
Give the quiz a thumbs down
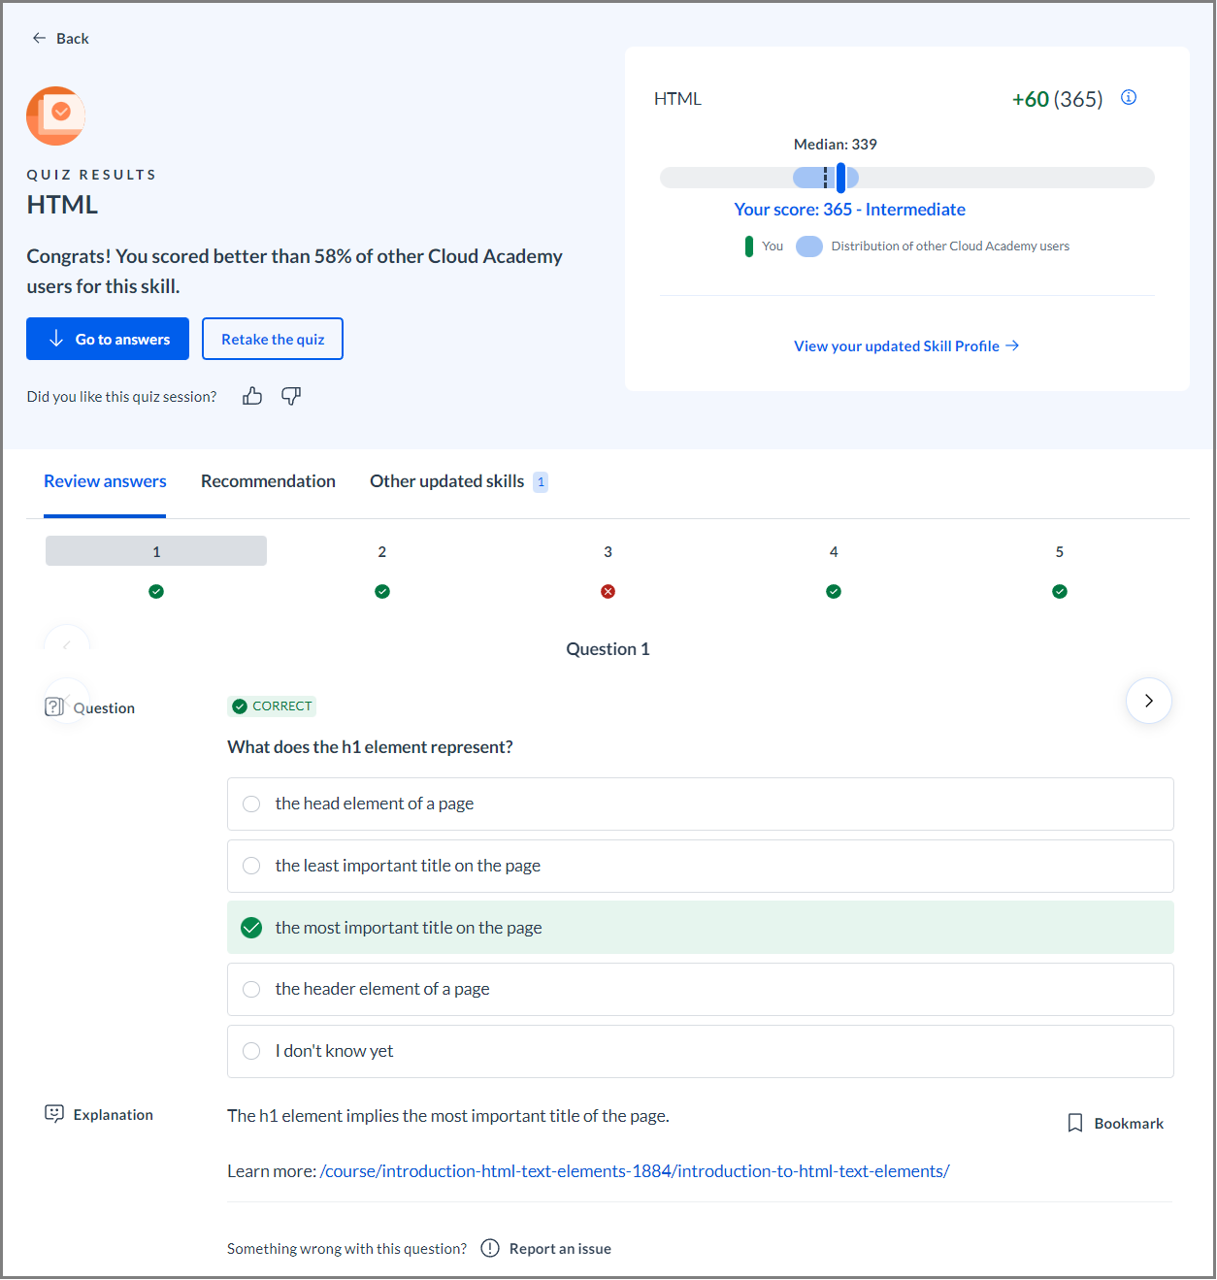click(291, 396)
